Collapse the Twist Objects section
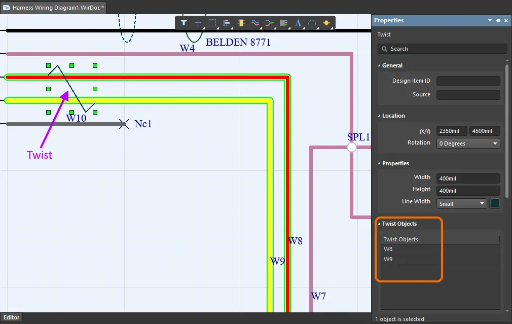Screen dimensions: 512x324 click(x=380, y=224)
